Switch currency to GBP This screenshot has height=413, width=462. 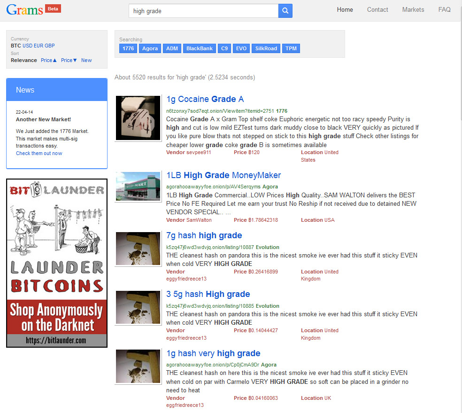point(49,46)
